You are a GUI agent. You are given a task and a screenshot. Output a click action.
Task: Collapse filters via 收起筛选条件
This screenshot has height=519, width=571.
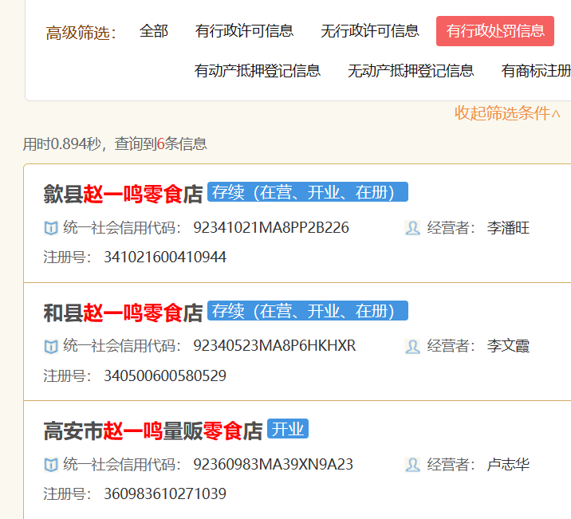[x=507, y=113]
